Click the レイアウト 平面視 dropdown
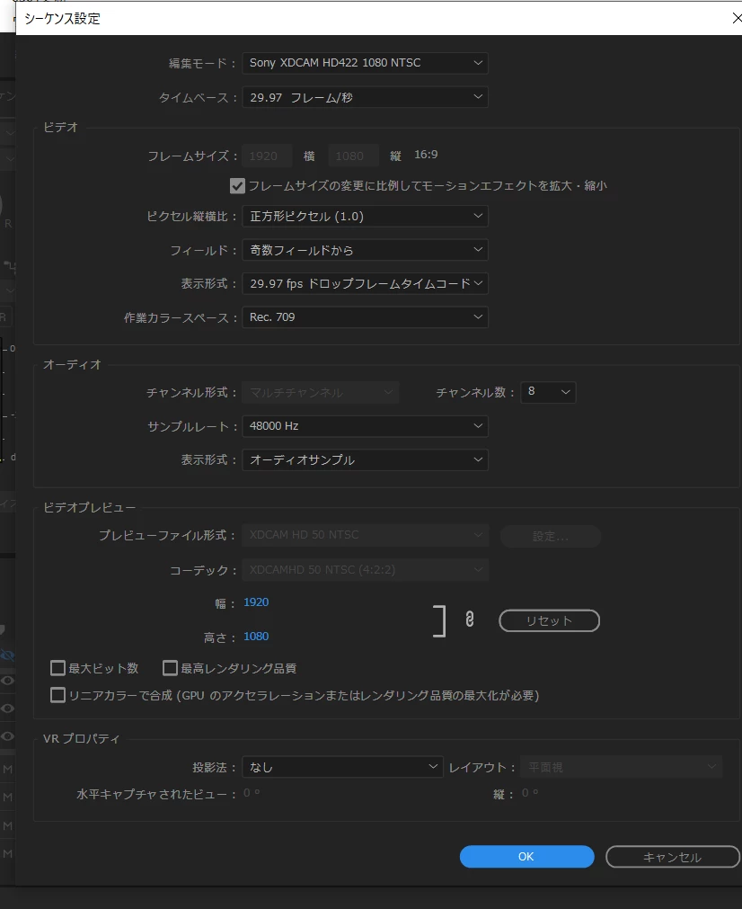Viewport: 742px width, 909px height. [x=621, y=767]
